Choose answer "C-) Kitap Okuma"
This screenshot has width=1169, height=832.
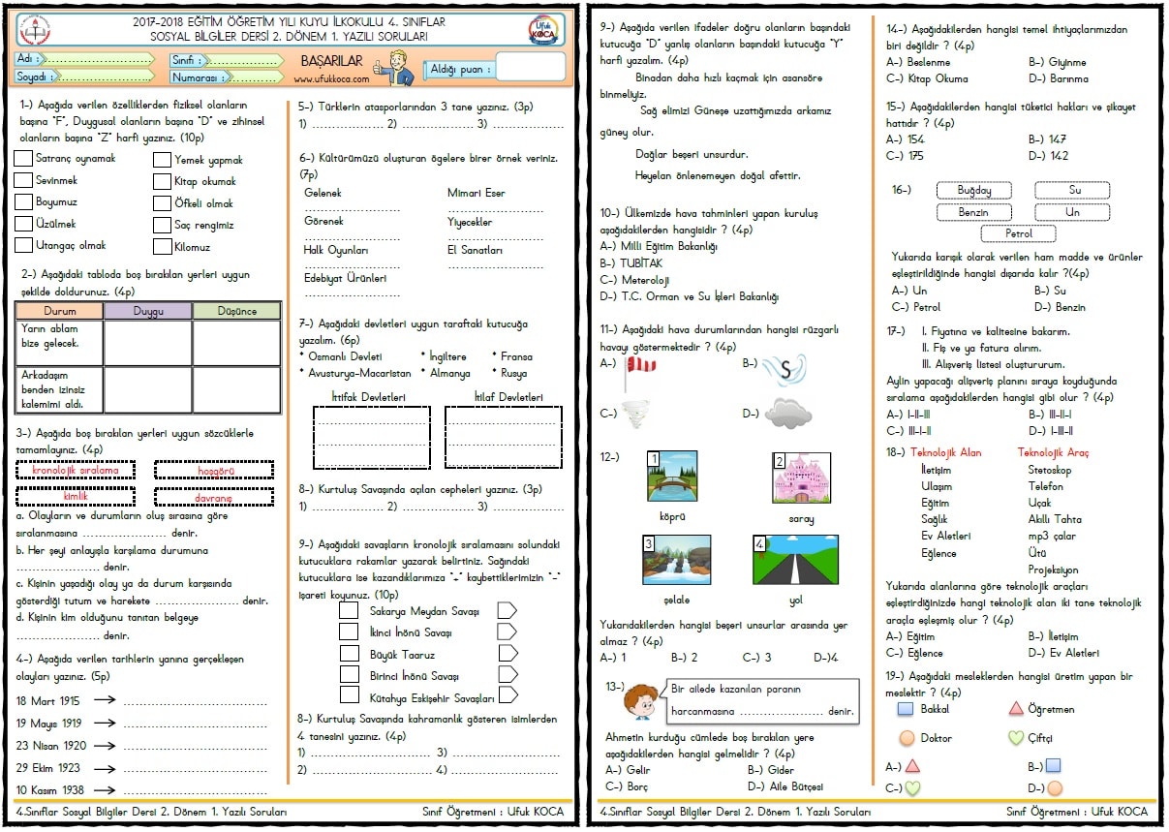pyautogui.click(x=927, y=78)
